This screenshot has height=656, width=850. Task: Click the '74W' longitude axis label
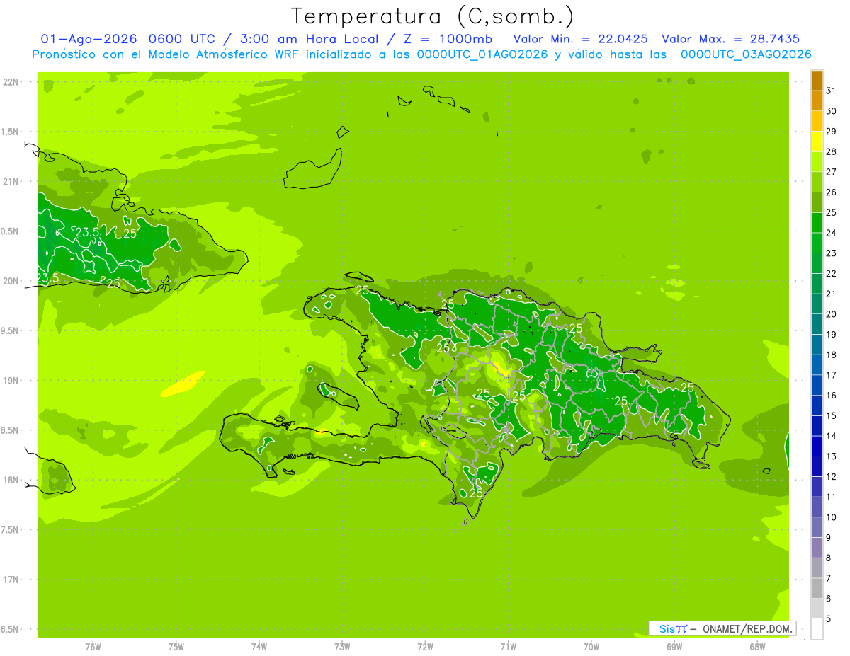click(259, 647)
